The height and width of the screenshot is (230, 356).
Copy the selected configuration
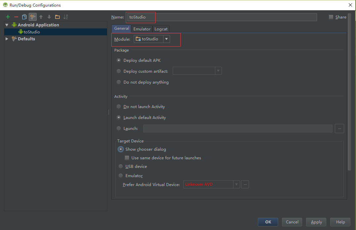24,17
